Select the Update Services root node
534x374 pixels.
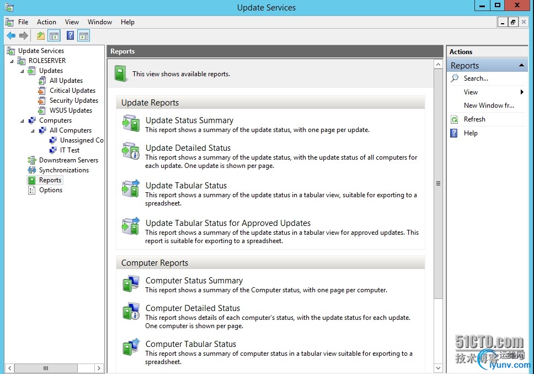(41, 51)
